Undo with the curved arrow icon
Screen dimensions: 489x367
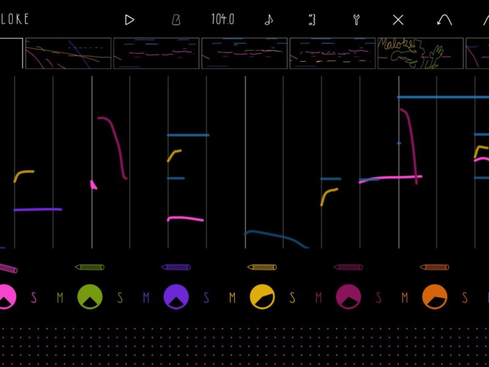[444, 20]
